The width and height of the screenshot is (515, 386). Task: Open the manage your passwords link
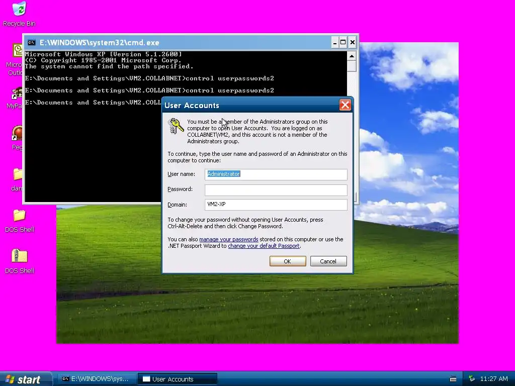click(229, 239)
